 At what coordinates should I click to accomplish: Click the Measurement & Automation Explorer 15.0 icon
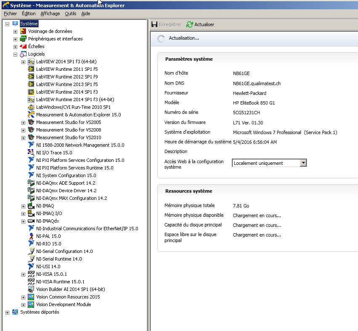pyautogui.click(x=31, y=115)
